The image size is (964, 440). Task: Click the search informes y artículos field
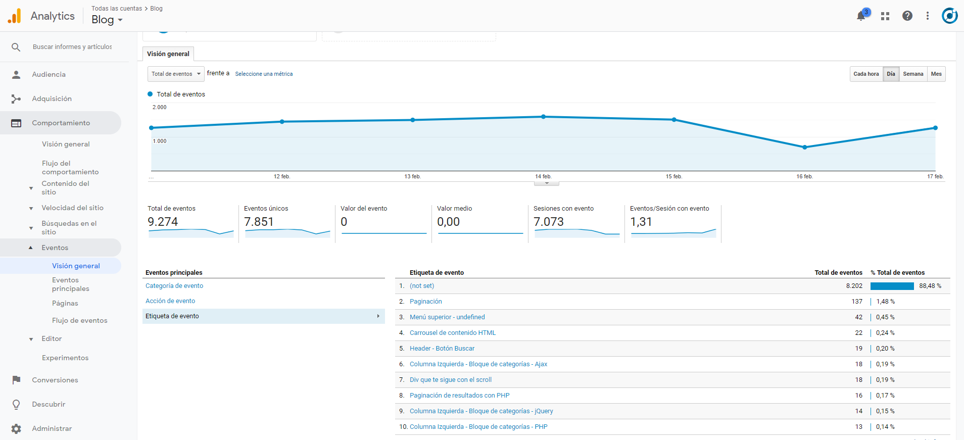click(73, 47)
